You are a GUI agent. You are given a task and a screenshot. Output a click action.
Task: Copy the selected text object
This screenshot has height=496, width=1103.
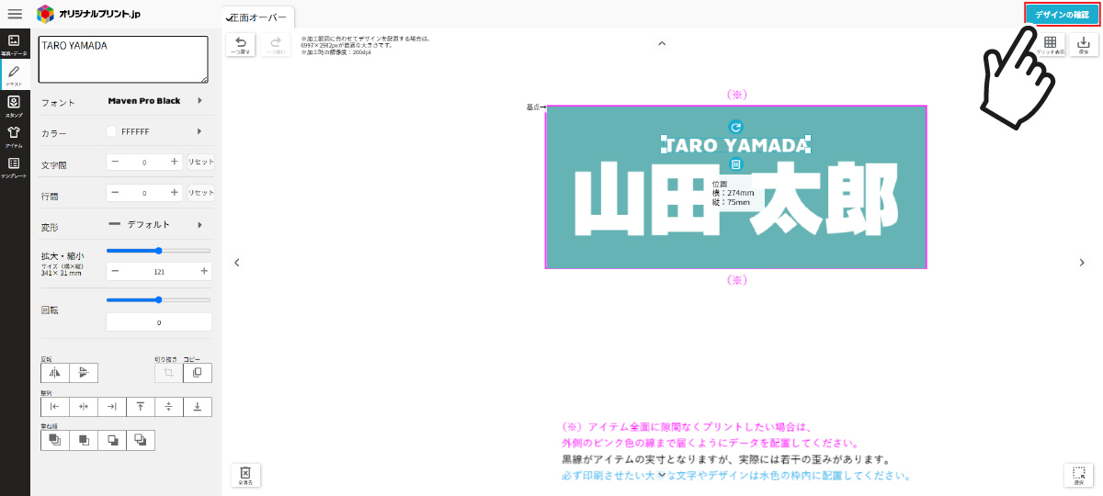tap(198, 373)
